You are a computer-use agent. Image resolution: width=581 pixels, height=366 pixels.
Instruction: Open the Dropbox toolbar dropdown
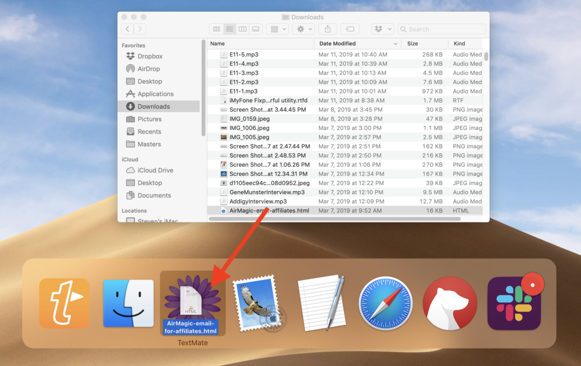tap(383, 29)
